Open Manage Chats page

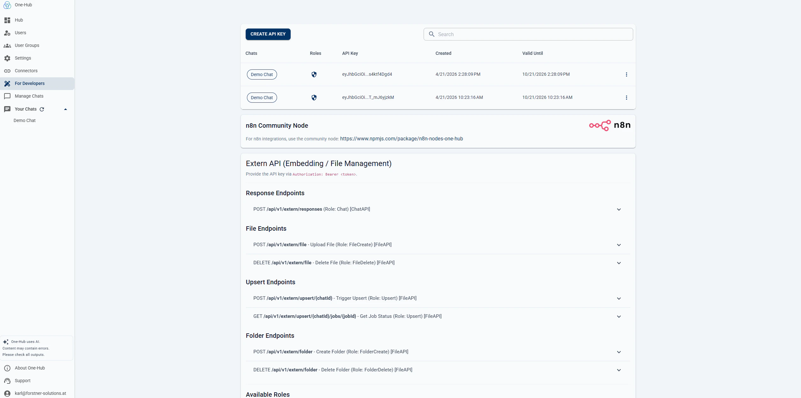pos(37,96)
